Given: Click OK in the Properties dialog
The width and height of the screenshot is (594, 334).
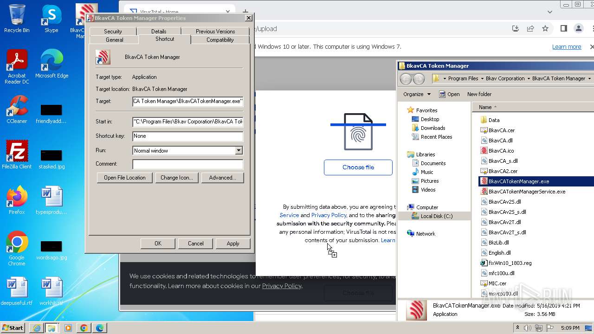Looking at the screenshot, I should [x=158, y=244].
